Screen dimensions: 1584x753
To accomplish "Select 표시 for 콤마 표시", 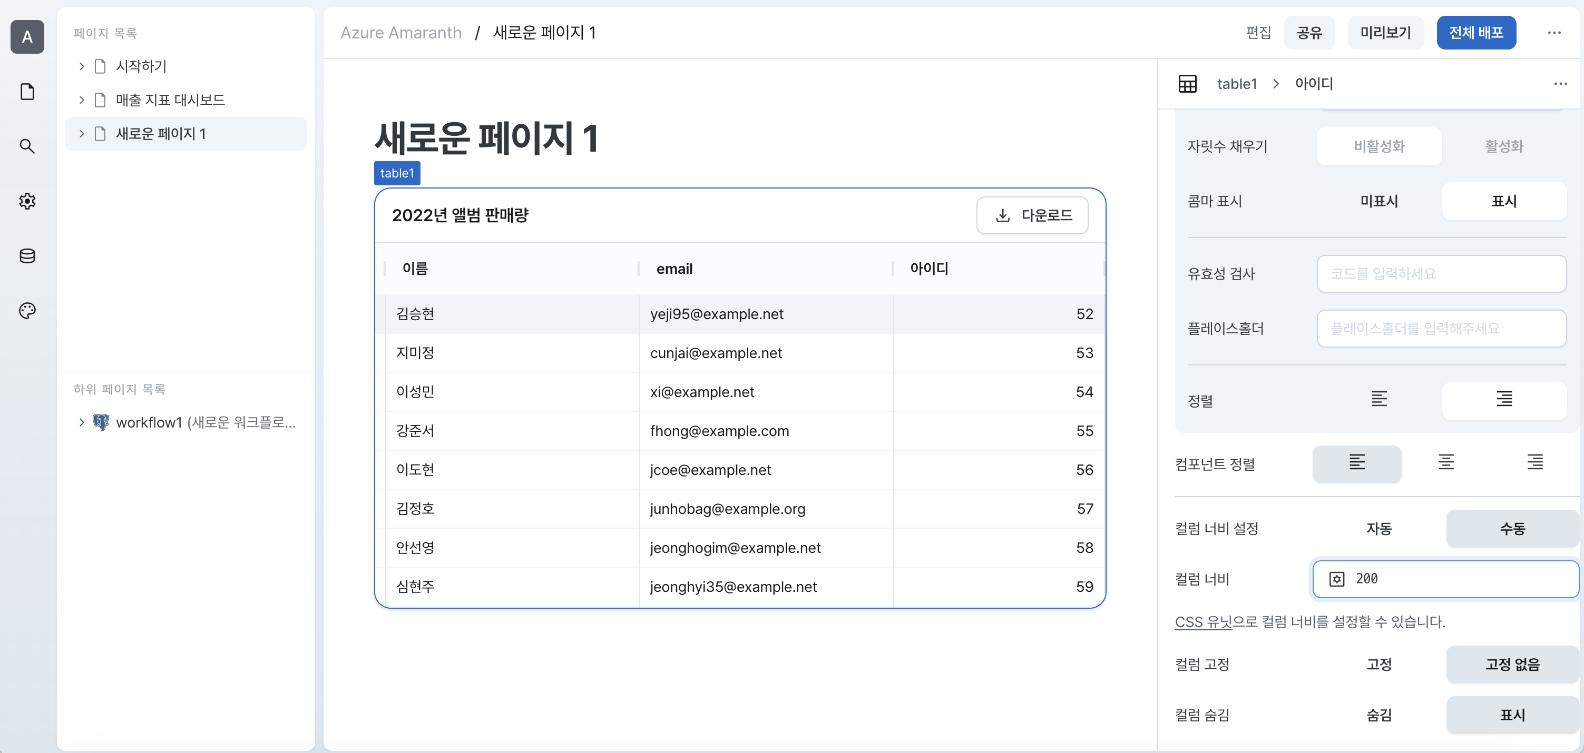I will [1504, 201].
